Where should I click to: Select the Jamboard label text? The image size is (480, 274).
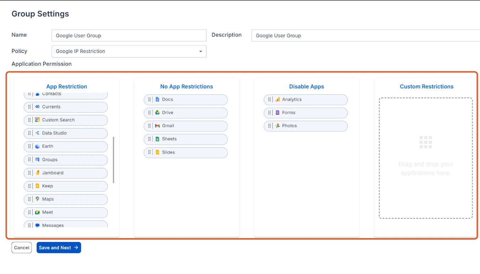53,173
